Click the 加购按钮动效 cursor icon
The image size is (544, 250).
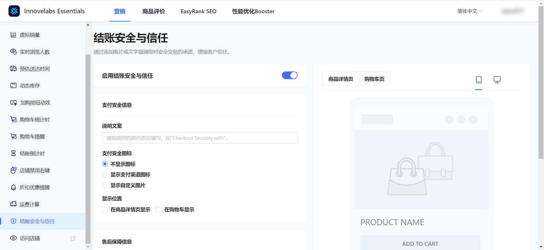coord(13,103)
